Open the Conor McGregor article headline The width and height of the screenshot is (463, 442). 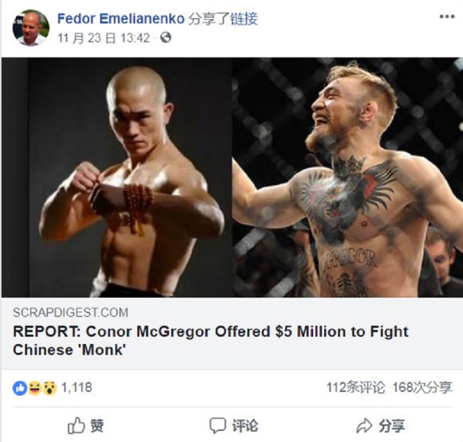click(210, 340)
